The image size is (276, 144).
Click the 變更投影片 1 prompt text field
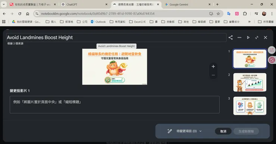115,105
